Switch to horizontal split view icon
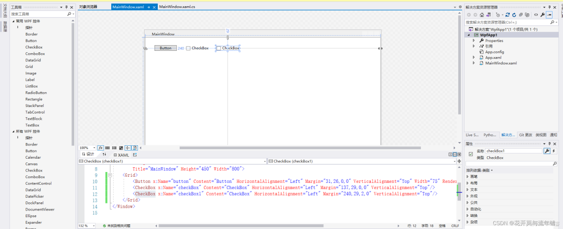 455,154
